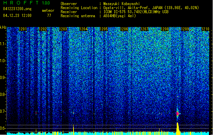Click the 0.7 kHz axis label
213x135 pixels.
(3, 111)
